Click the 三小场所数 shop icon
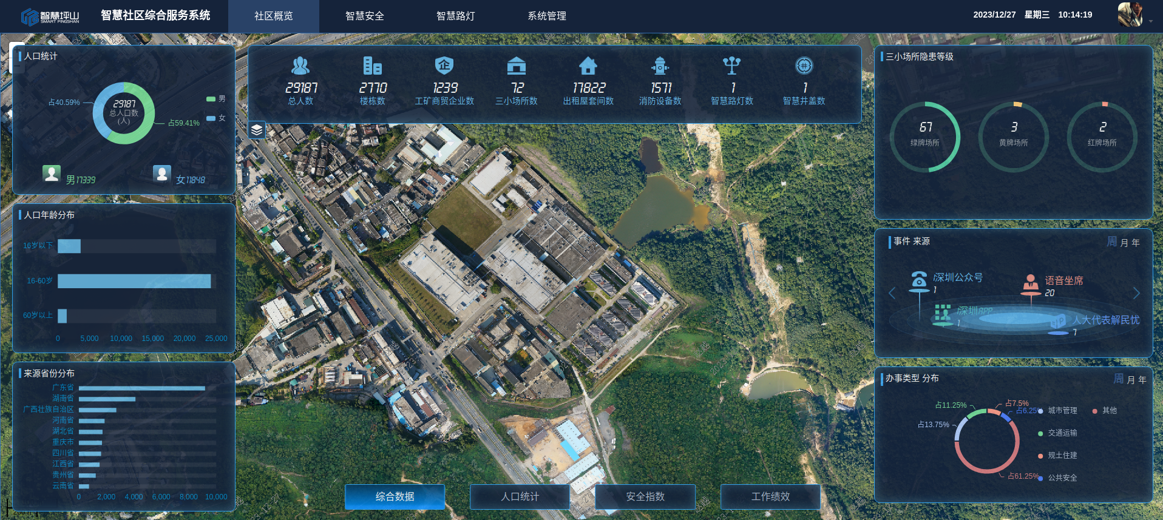The image size is (1163, 520). [517, 66]
